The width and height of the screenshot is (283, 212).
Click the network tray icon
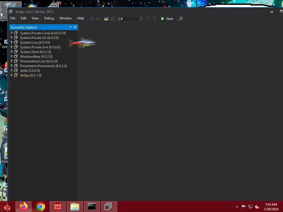250,206
